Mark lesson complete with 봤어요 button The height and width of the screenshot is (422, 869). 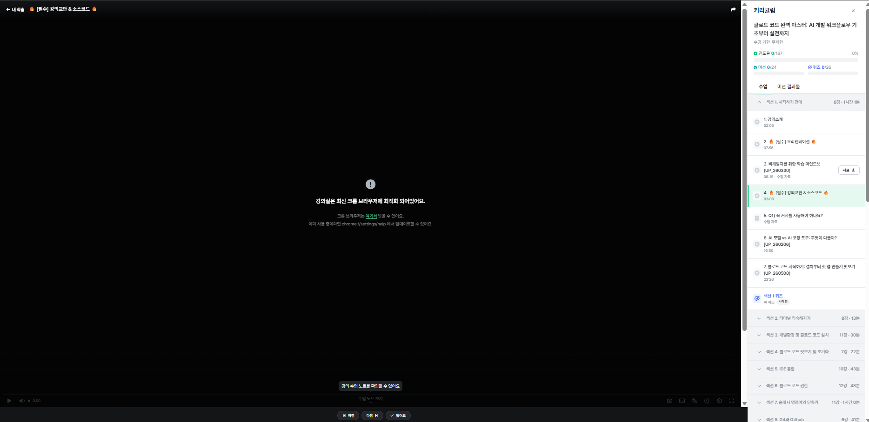(398, 415)
